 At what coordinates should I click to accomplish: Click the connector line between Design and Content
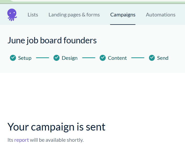coord(89,58)
